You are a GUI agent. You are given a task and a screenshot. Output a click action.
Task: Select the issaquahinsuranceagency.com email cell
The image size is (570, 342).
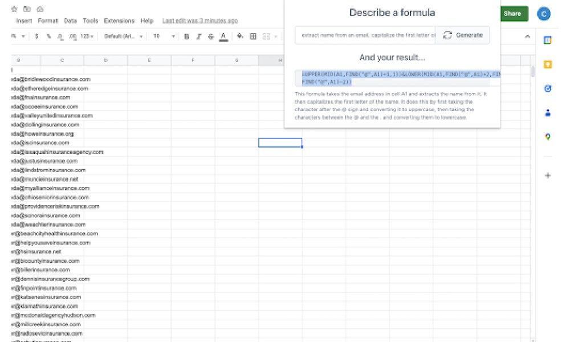tap(58, 152)
